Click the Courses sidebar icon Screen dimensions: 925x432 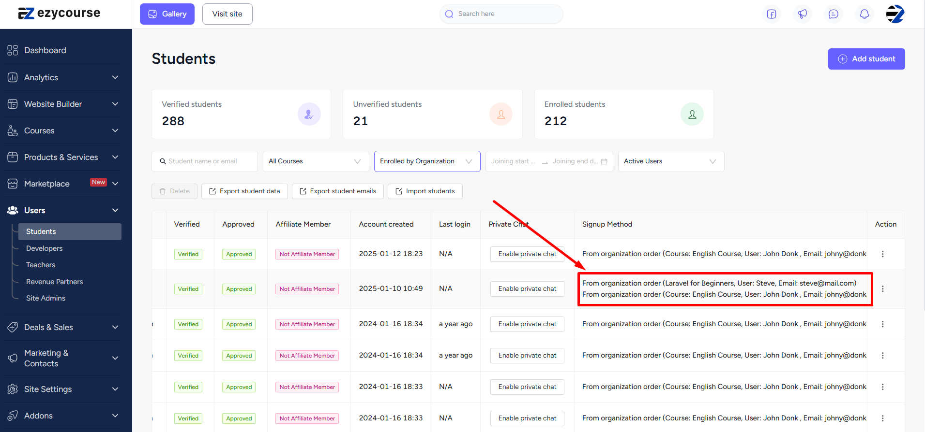[13, 130]
